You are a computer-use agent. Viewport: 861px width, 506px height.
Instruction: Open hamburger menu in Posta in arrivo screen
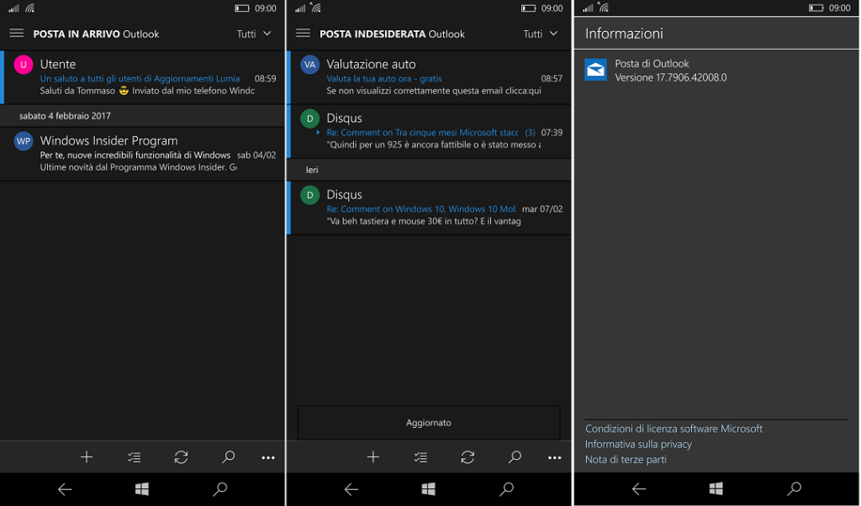pos(17,34)
